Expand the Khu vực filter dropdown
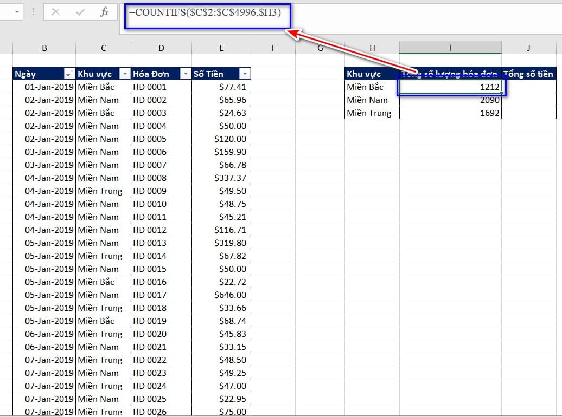This screenshot has width=562, height=417. click(x=125, y=74)
